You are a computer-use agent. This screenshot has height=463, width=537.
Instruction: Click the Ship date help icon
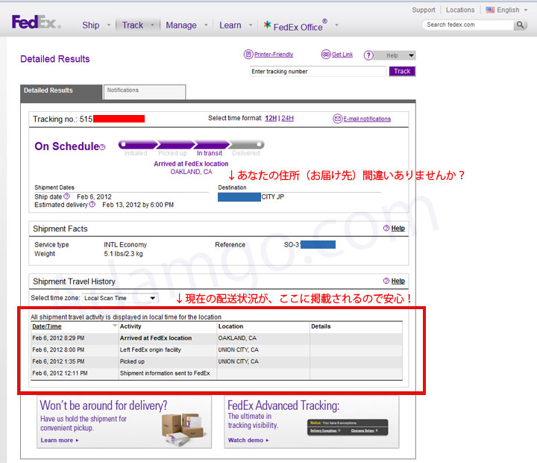tap(67, 196)
